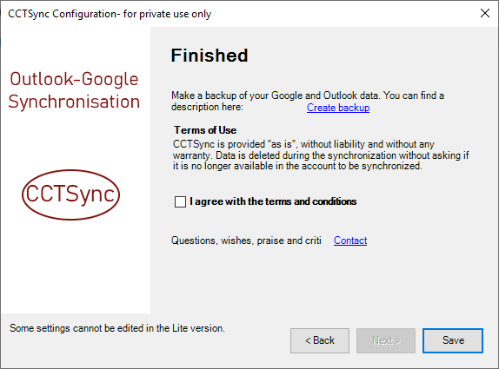Click the 'I agree with the terms and conditions' label
The height and width of the screenshot is (369, 499).
coord(273,201)
